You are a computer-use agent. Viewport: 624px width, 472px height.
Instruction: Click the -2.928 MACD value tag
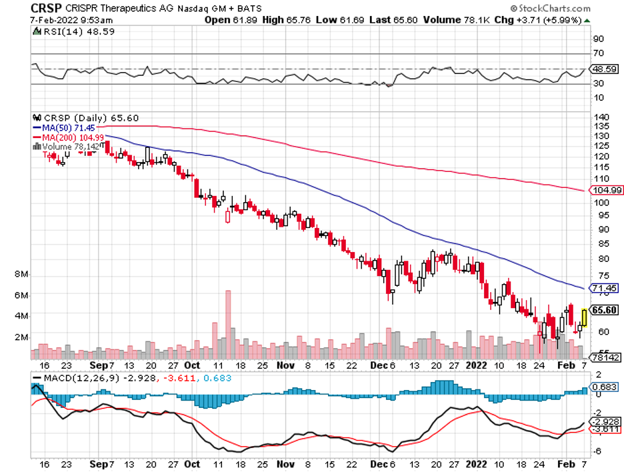pos(606,422)
